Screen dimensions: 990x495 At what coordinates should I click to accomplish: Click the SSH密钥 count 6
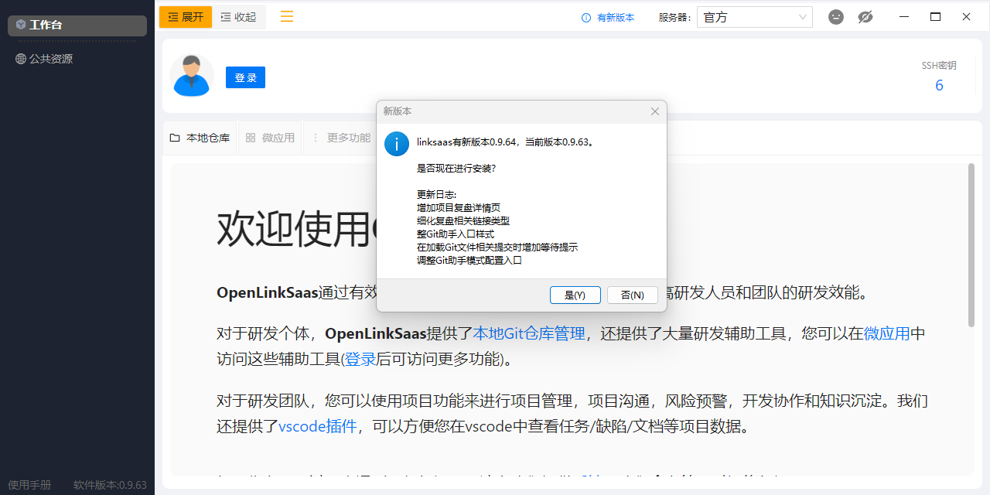point(939,85)
